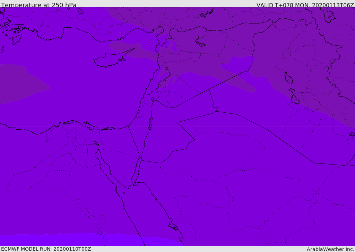Click the island of Cyprus on map

111,59
